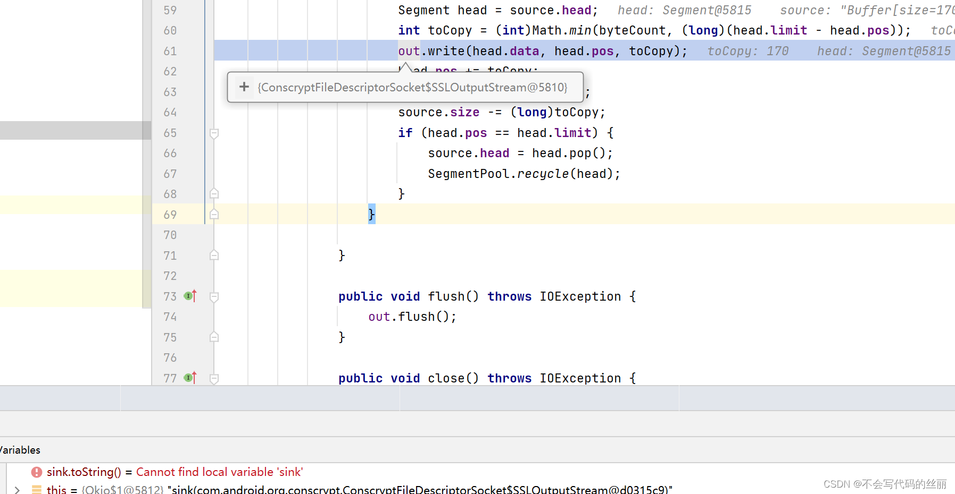Expand the SSLOutputStream@5810 tooltip with the plus icon
Viewport: 955px width, 494px height.
(244, 87)
